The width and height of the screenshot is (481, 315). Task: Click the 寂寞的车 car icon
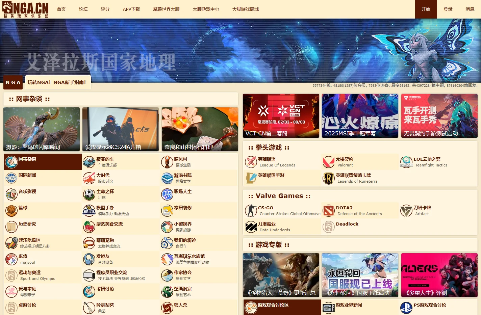(x=89, y=162)
